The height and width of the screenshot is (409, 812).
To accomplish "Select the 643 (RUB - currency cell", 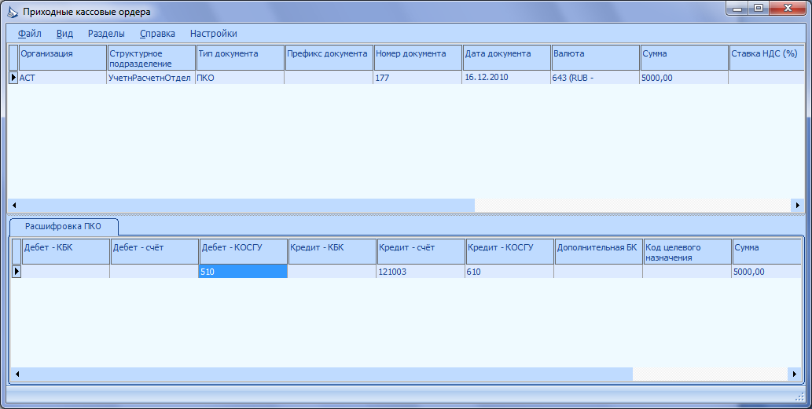I will tap(595, 78).
